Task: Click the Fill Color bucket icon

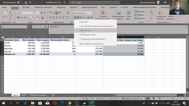Action: pos(37,18)
